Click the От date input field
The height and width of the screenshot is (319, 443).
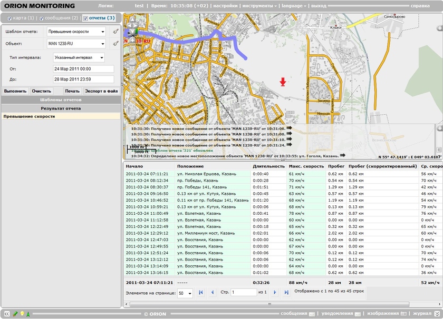(83, 69)
